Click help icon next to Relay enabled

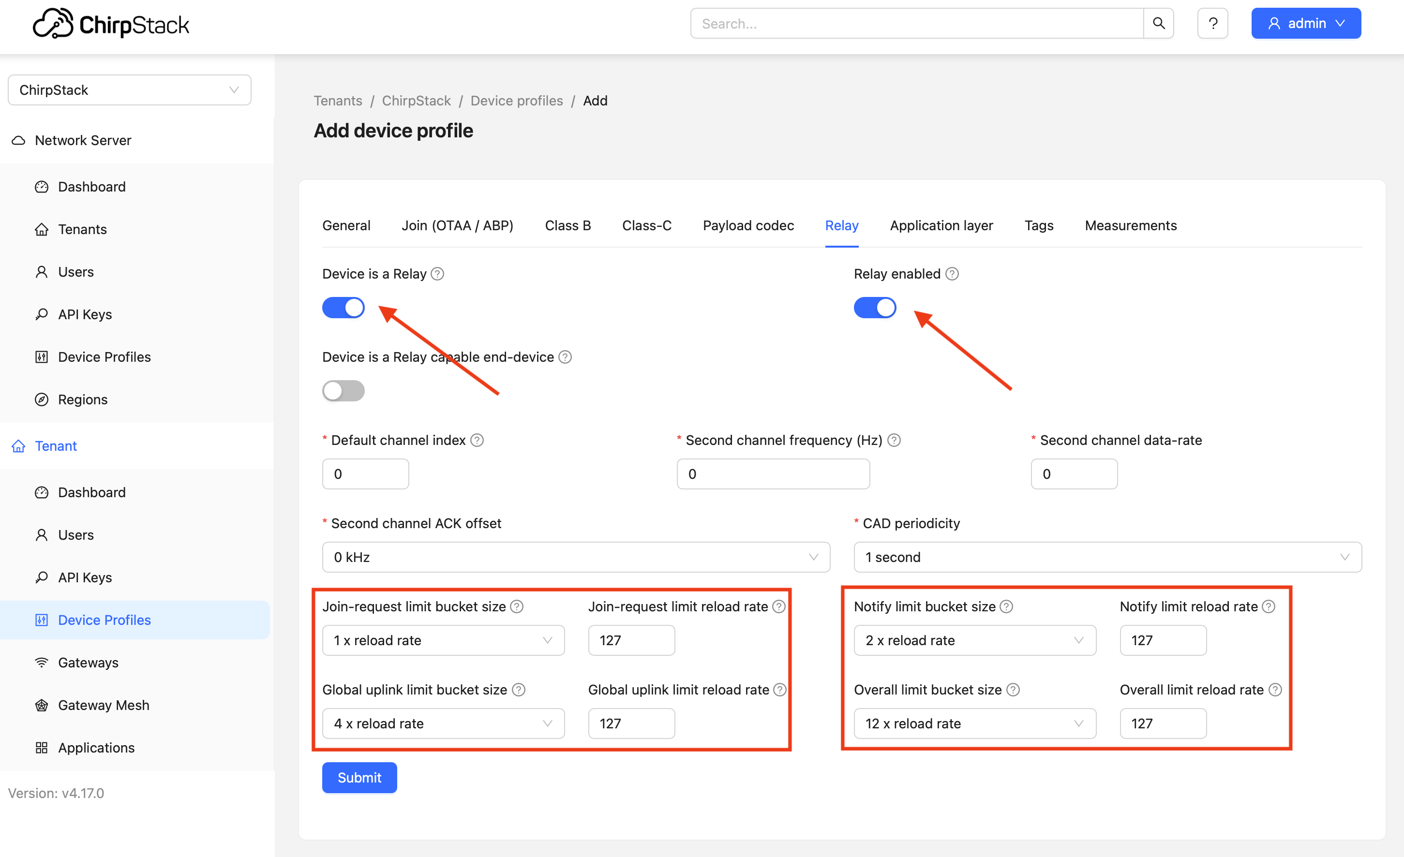(x=952, y=274)
